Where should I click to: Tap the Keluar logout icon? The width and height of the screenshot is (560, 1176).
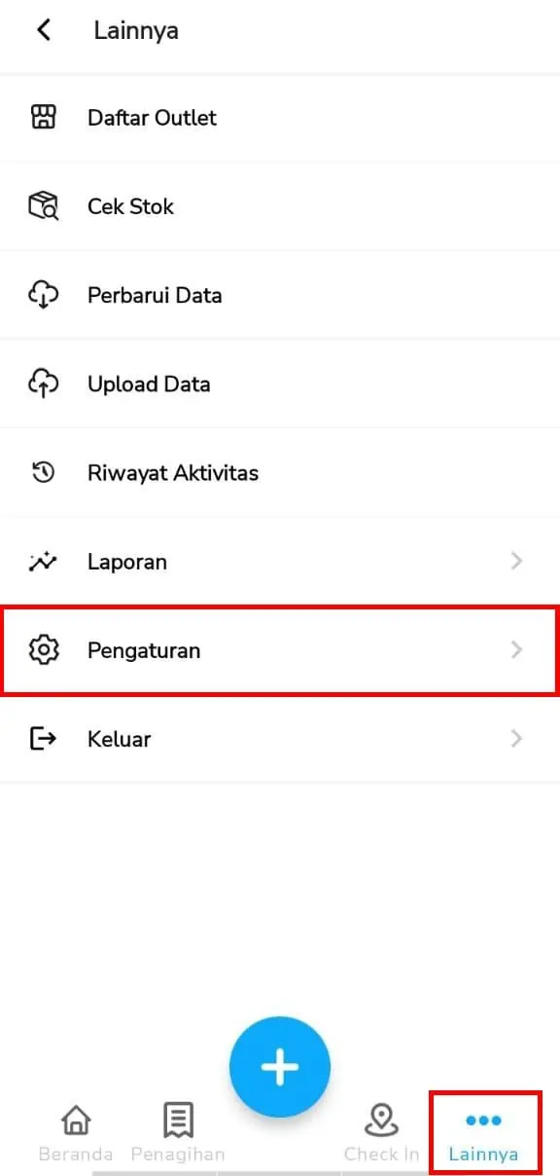pyautogui.click(x=43, y=739)
